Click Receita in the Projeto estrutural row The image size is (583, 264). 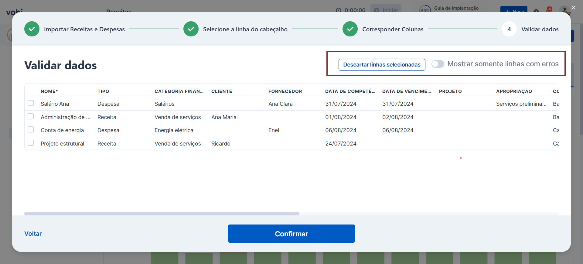tap(107, 144)
